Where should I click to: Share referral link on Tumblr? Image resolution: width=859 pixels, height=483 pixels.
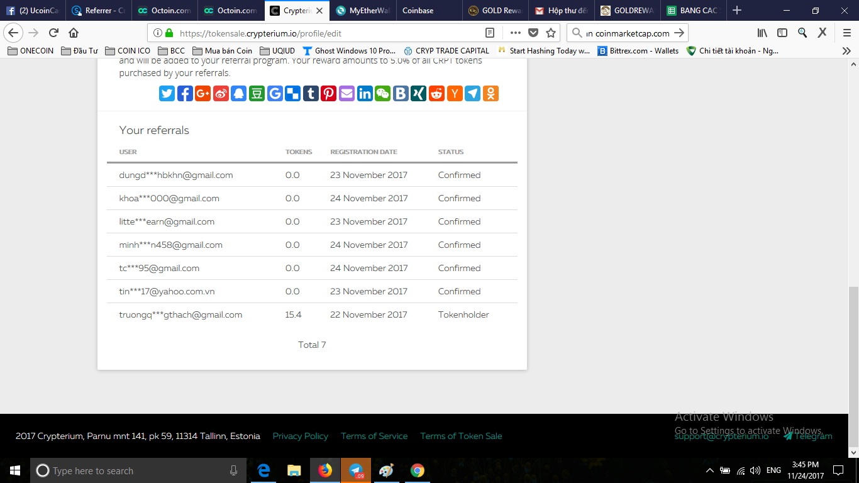point(311,94)
